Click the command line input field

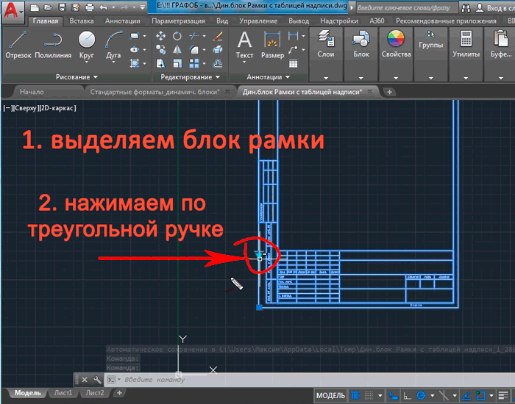coord(221,380)
